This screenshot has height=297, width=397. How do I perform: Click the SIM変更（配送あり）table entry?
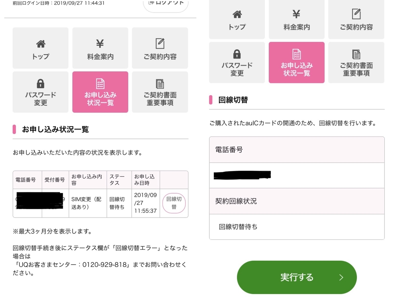click(x=87, y=203)
